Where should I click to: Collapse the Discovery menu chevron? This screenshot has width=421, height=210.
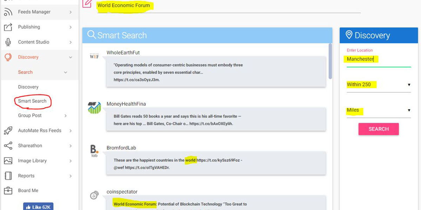coord(71,57)
